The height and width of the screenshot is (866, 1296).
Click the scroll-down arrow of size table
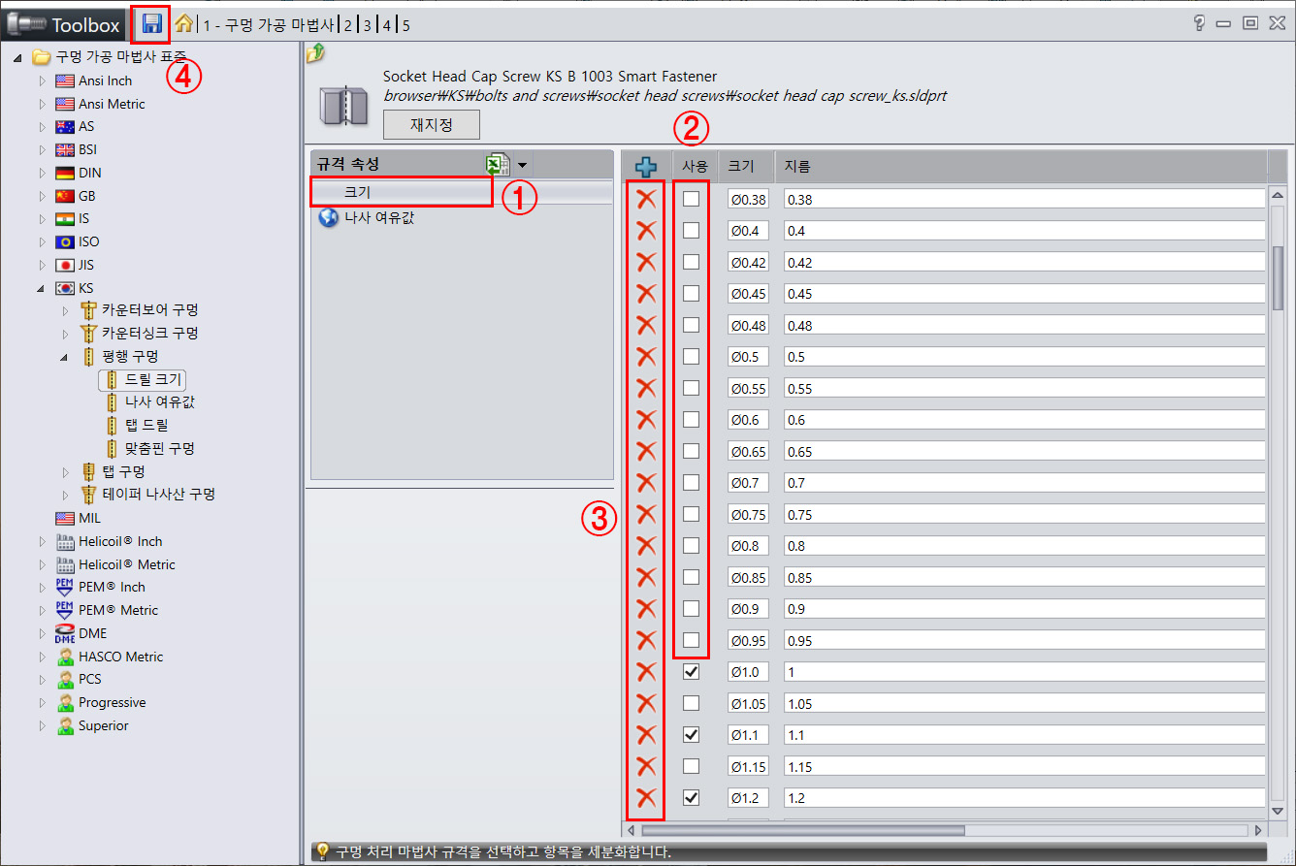coord(1278,809)
